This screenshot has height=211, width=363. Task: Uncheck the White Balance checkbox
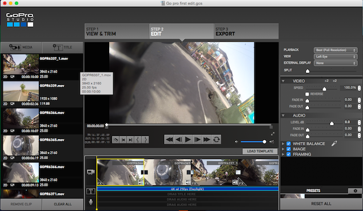pyautogui.click(x=289, y=144)
